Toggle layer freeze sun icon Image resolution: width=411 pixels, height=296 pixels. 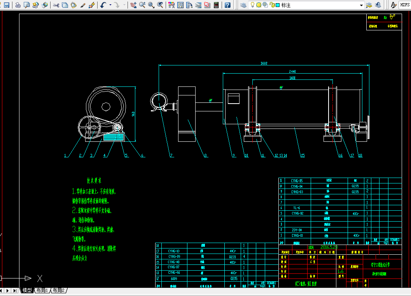[259, 5]
